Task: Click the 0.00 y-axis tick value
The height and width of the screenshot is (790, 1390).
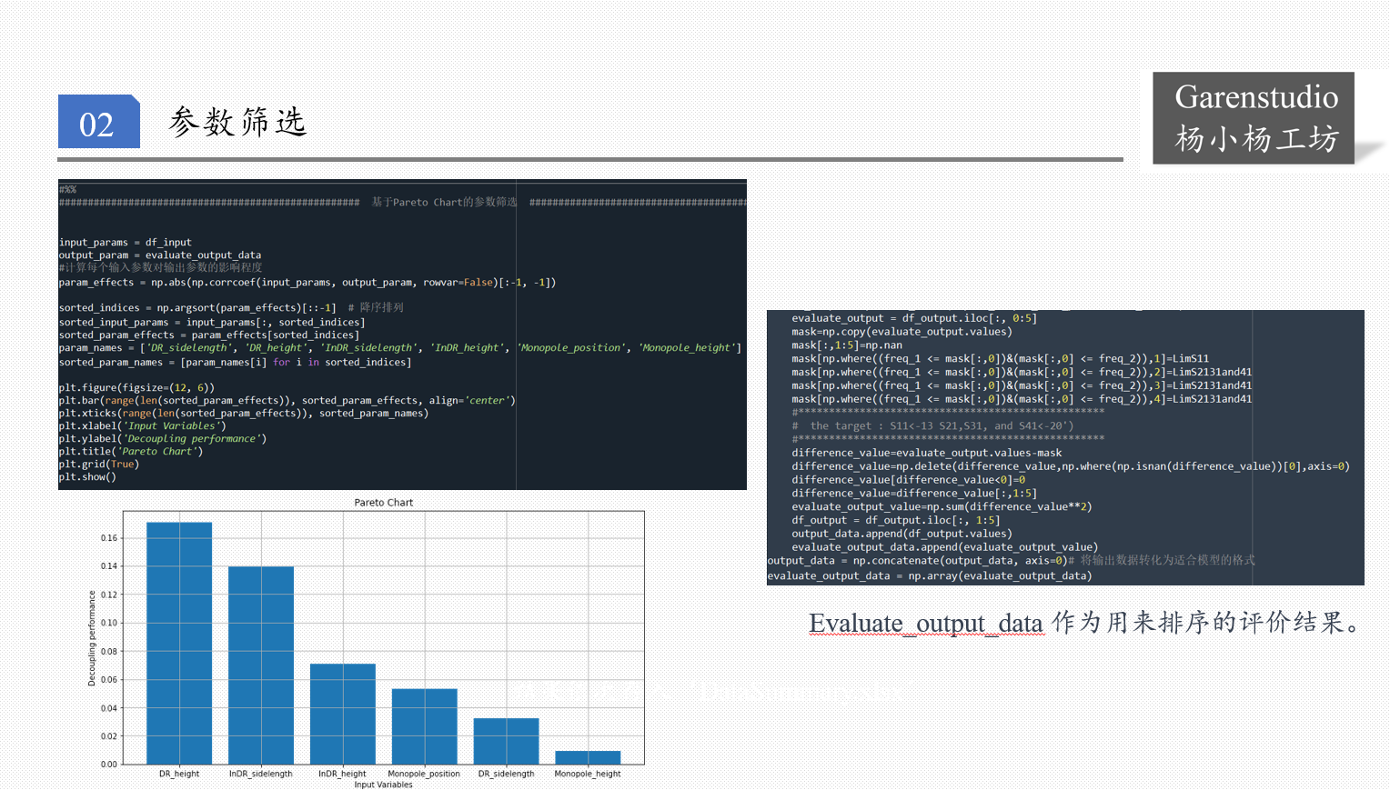Action: point(109,765)
